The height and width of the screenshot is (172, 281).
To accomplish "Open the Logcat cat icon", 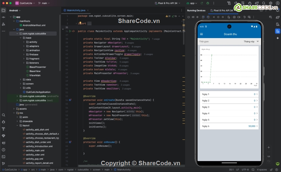I will click(x=4, y=143).
